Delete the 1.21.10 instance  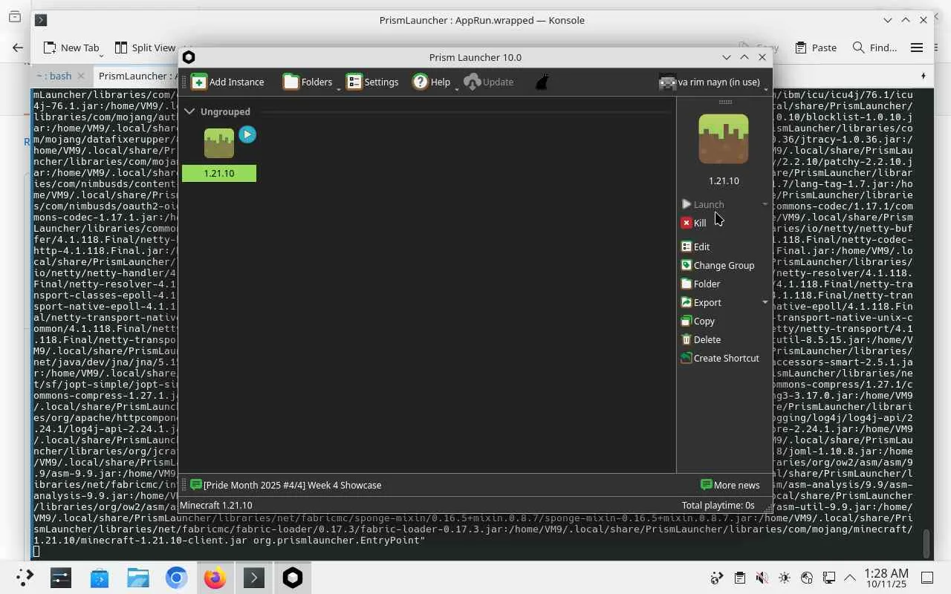click(x=701, y=339)
